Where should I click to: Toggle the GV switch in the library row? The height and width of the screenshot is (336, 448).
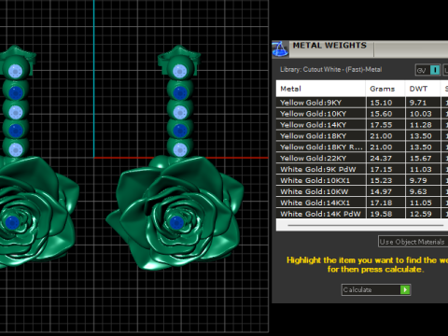(428, 70)
